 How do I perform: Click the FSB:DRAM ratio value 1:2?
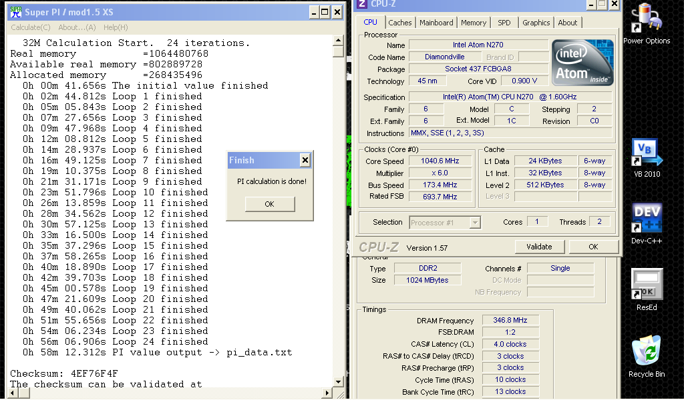tap(510, 332)
